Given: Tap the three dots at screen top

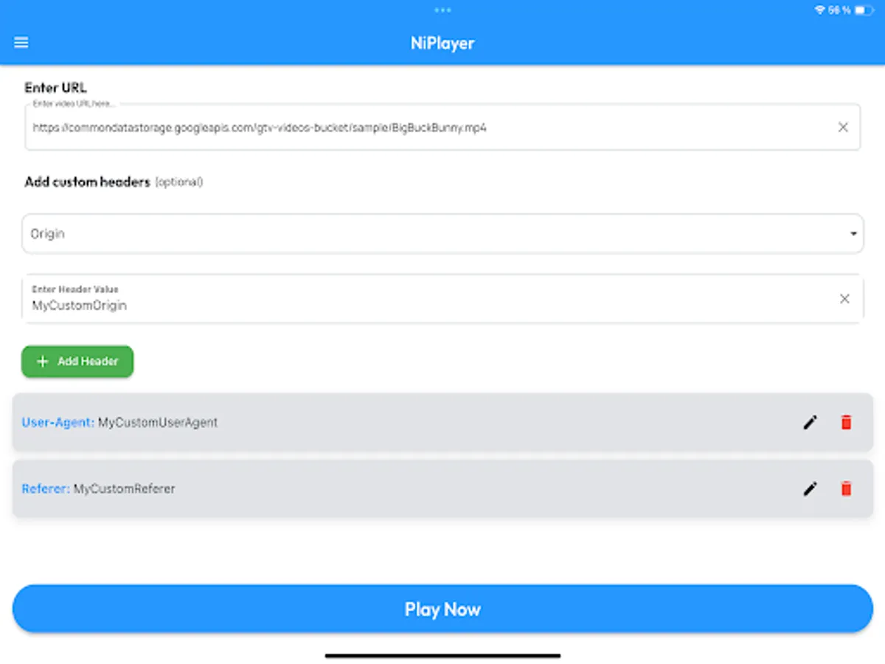Looking at the screenshot, I should pos(442,10).
